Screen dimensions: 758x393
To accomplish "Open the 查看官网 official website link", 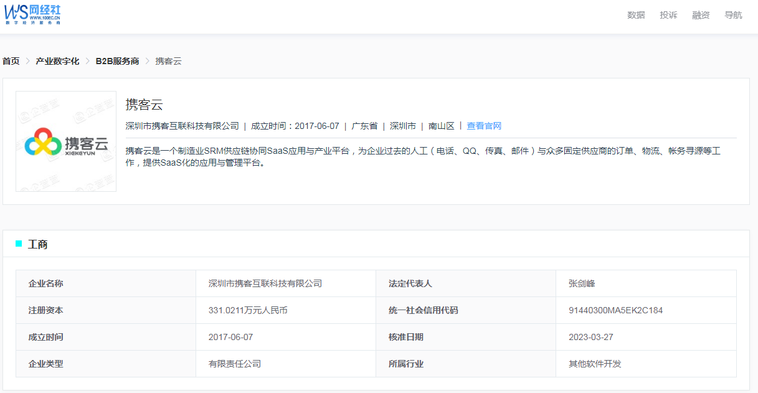I will click(x=484, y=126).
